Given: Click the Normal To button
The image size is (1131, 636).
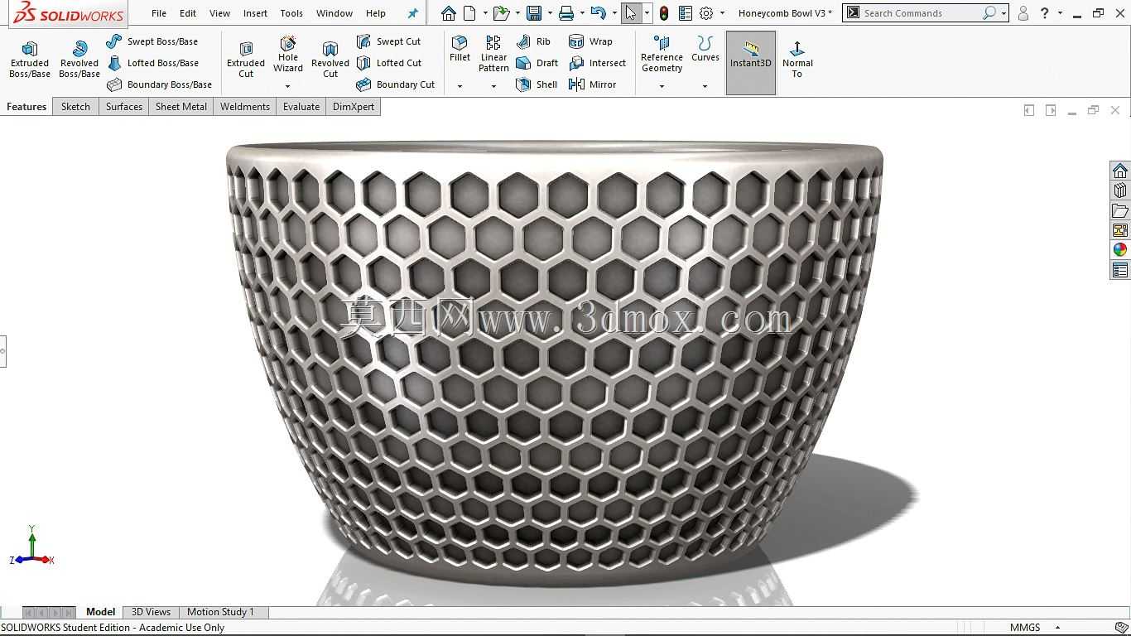Looking at the screenshot, I should coord(797,60).
